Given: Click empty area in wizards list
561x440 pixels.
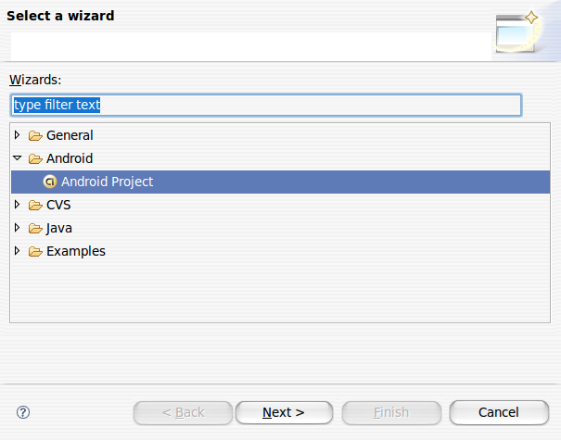Looking at the screenshot, I should coord(280,291).
